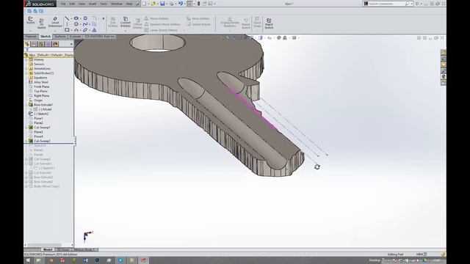Image resolution: width=470 pixels, height=264 pixels.
Task: Click the Trim Entities tool
Action: click(x=113, y=22)
